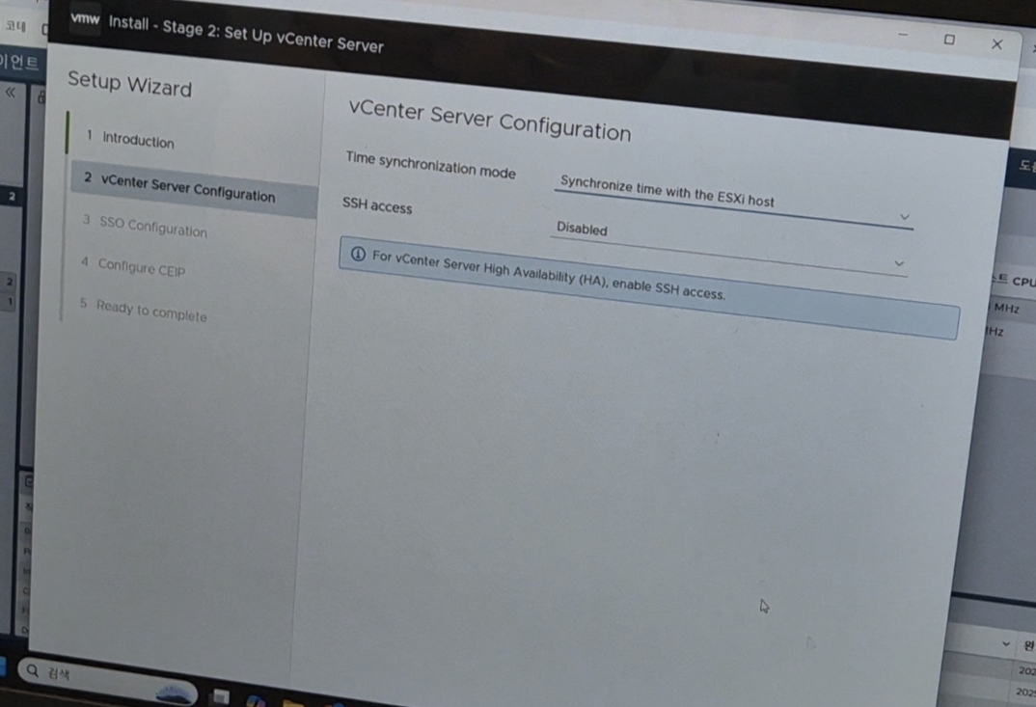Click the search magnifier icon in taskbar
This screenshot has height=707, width=1036.
coord(33,670)
